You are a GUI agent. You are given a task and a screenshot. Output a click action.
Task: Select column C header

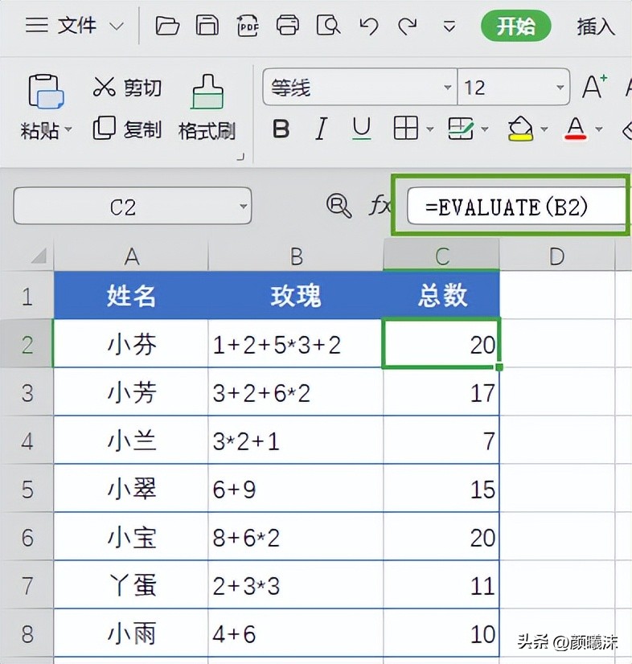441,256
